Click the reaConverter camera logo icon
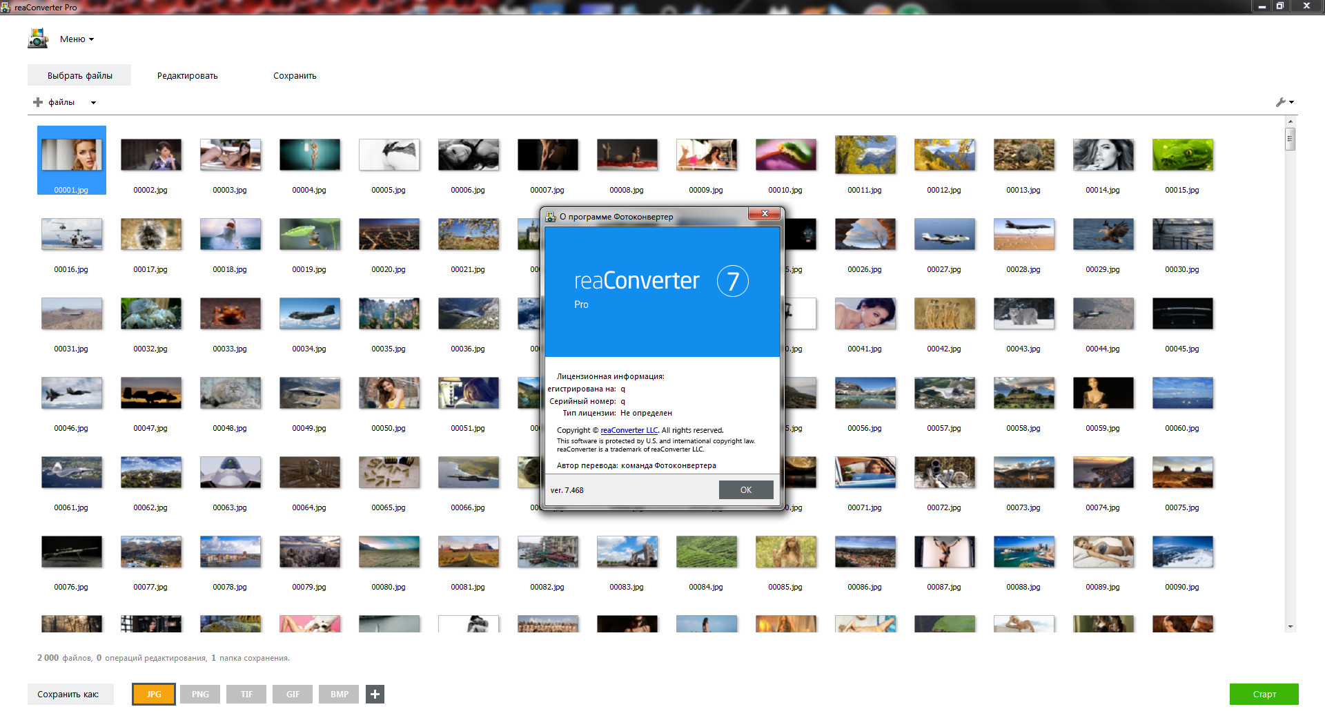The image size is (1325, 718). (38, 39)
